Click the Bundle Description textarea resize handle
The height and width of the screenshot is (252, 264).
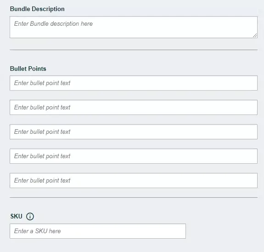pyautogui.click(x=255, y=35)
